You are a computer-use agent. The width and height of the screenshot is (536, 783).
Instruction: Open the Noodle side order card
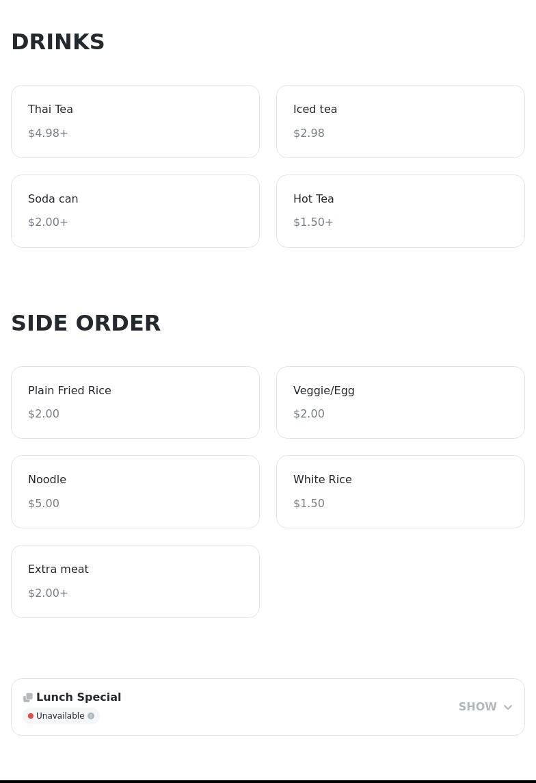pyautogui.click(x=135, y=491)
